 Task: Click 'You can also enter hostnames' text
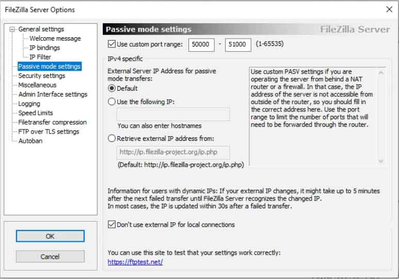[x=159, y=126]
